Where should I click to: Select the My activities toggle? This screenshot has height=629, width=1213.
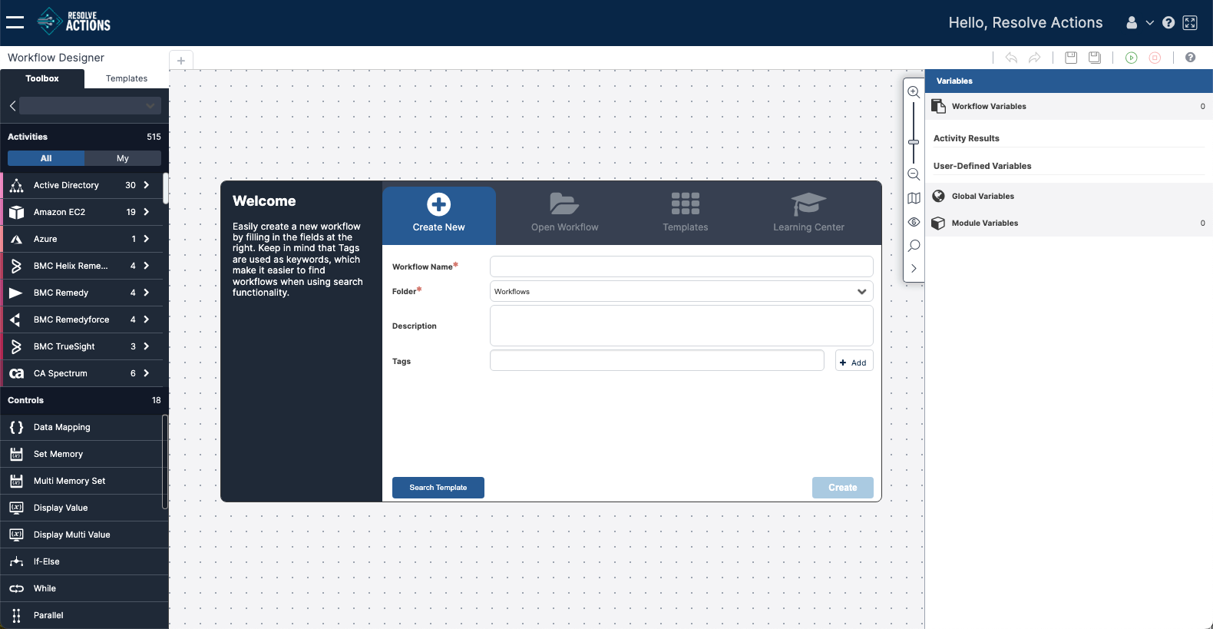(123, 158)
